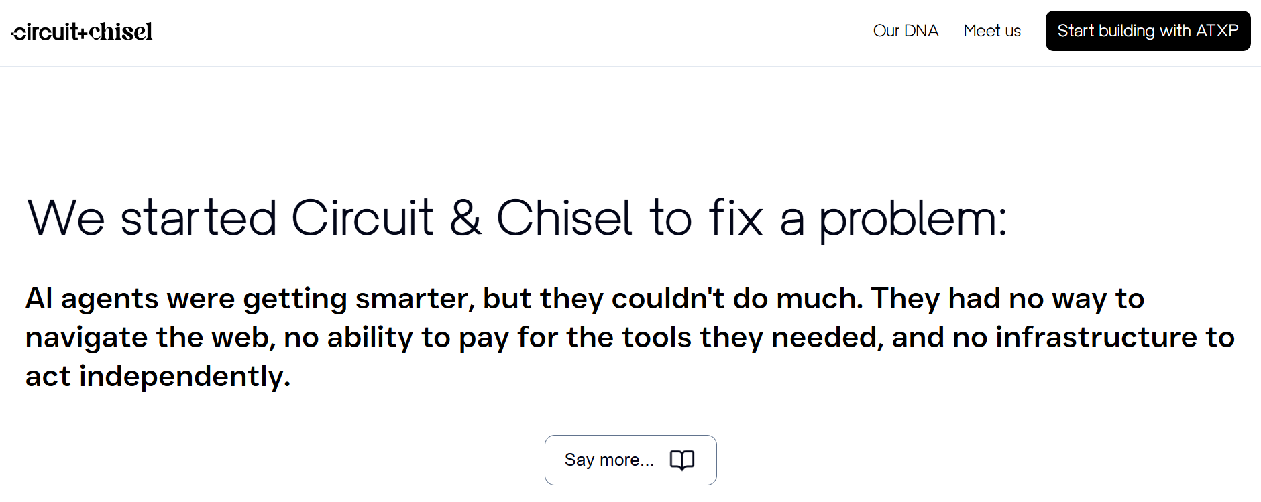Open the Our DNA page

click(906, 31)
